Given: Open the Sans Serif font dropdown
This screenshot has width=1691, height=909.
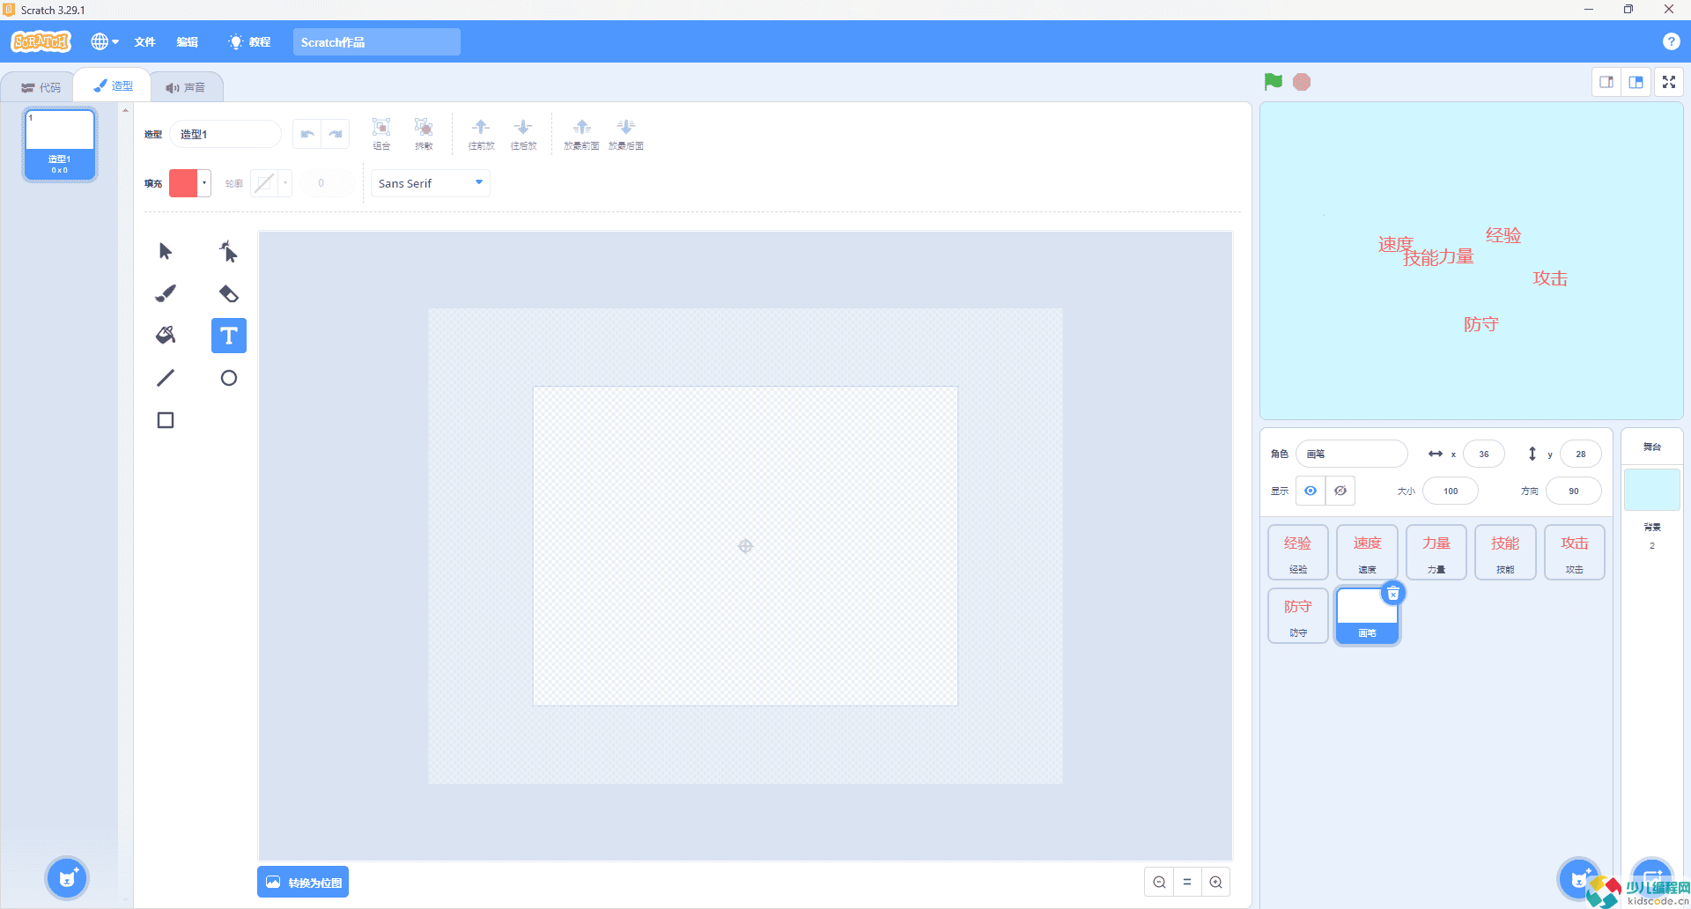Looking at the screenshot, I should coord(430,183).
